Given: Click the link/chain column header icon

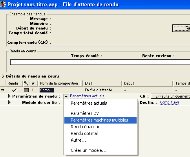Looking at the screenshot, I should click(26, 83).
